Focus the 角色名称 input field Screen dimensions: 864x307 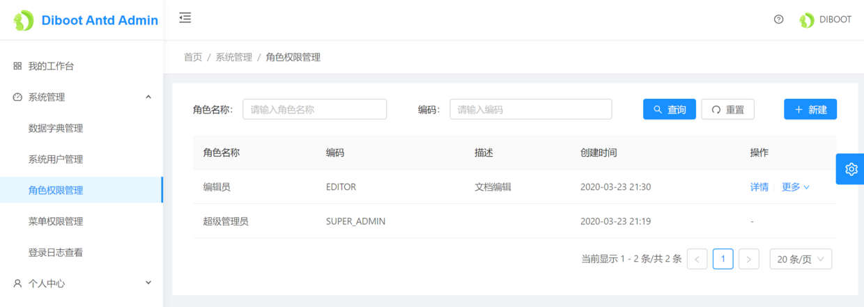pyautogui.click(x=315, y=109)
